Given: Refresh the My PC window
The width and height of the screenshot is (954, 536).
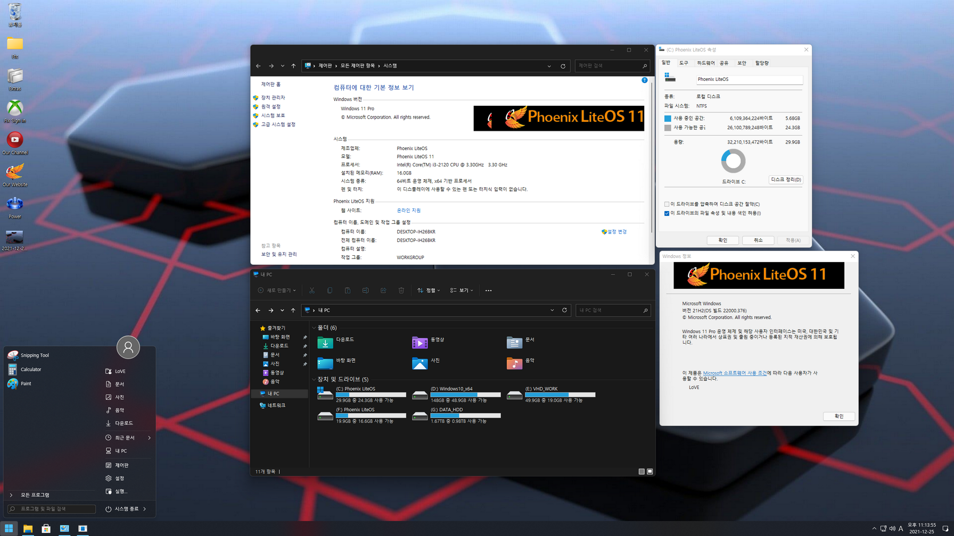Looking at the screenshot, I should coord(565,310).
